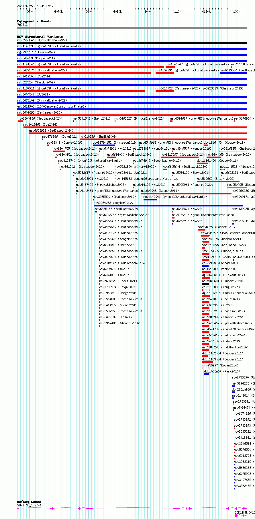Select nsv1019305 (Coe2014) label
The image size is (255, 519).
[34, 76]
